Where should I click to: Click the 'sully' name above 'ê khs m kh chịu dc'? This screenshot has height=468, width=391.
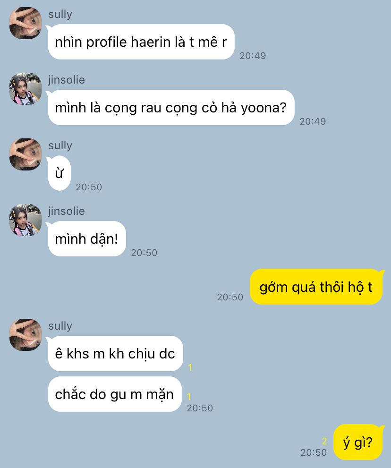60,326
